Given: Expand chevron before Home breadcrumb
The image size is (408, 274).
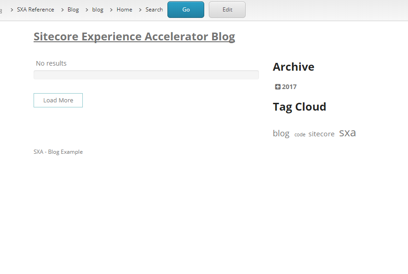Looking at the screenshot, I should tap(111, 10).
